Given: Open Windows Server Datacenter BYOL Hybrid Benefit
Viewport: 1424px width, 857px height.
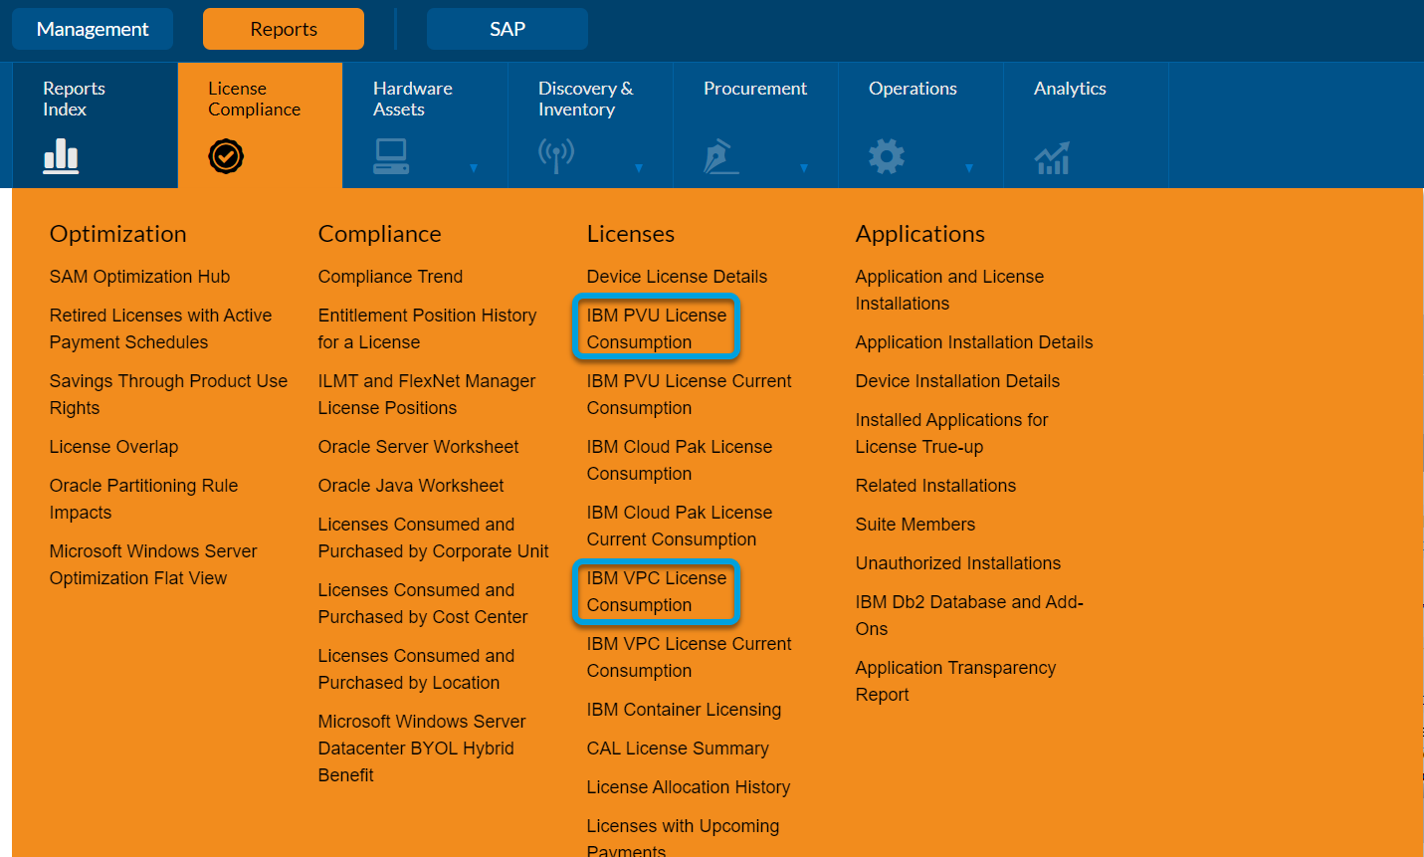Looking at the screenshot, I should click(x=422, y=748).
